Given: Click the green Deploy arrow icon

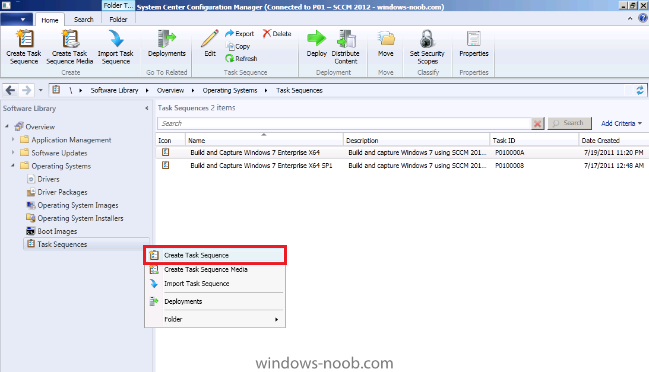Looking at the screenshot, I should tap(316, 39).
